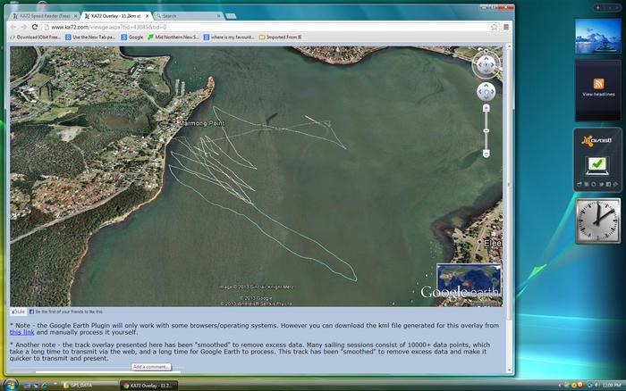
Task: Click the RSS View headlines gadget
Action: click(599, 87)
